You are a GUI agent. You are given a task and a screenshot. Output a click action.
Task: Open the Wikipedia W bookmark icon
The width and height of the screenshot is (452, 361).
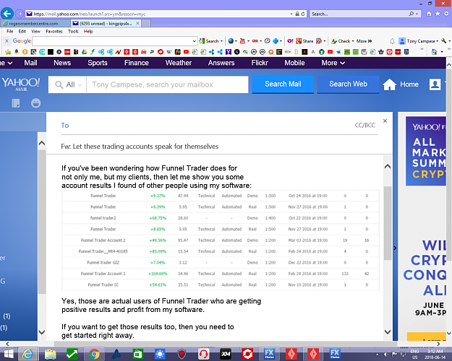(x=169, y=52)
